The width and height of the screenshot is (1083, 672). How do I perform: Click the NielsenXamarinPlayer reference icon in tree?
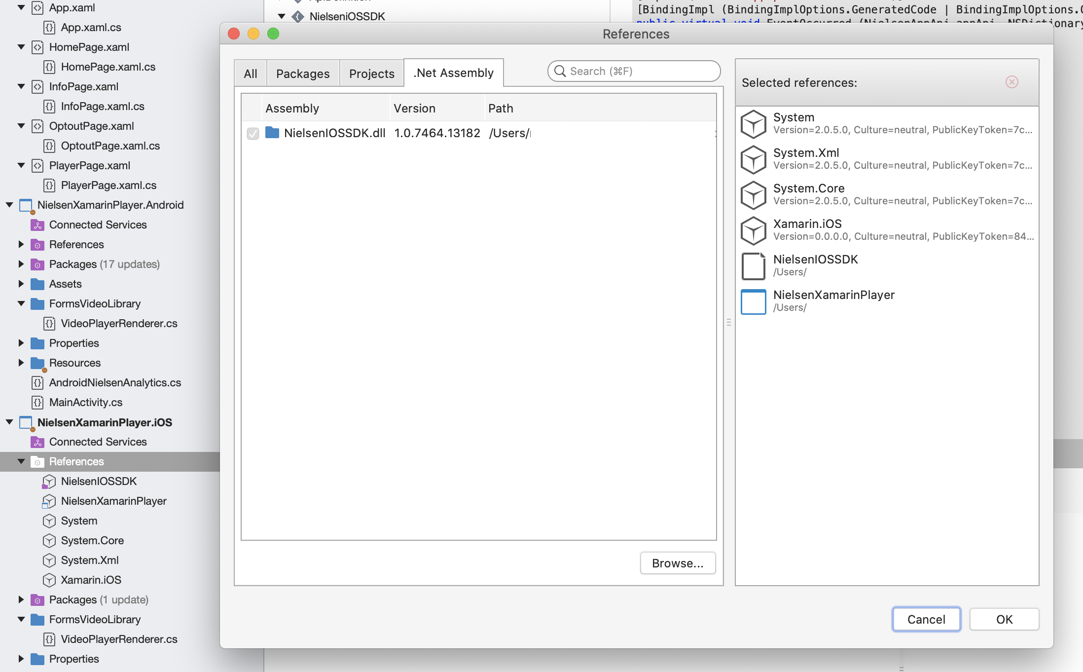point(49,501)
